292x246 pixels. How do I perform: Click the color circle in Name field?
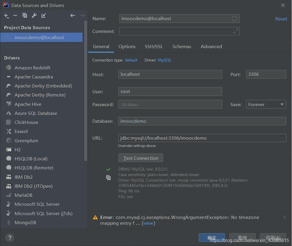pos(235,19)
